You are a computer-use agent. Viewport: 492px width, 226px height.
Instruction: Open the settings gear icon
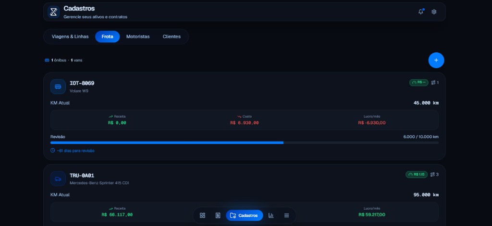point(434,12)
